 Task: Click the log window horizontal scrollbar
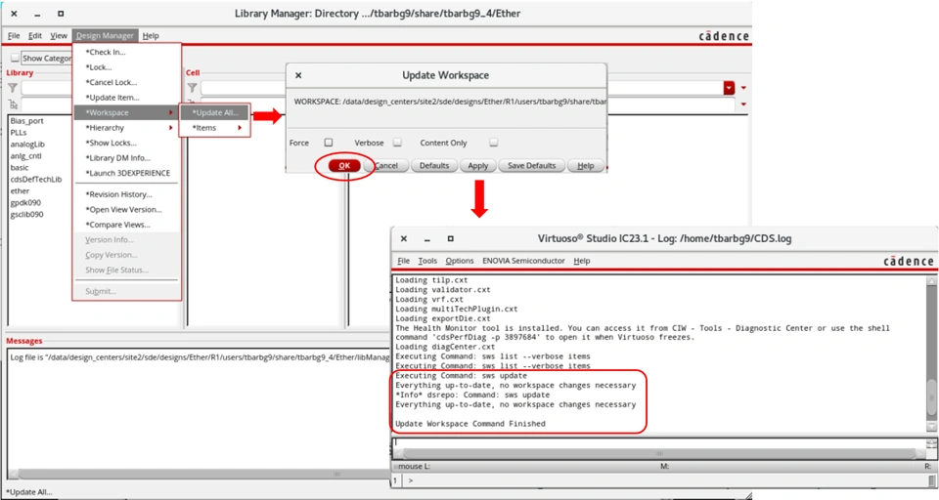[658, 453]
